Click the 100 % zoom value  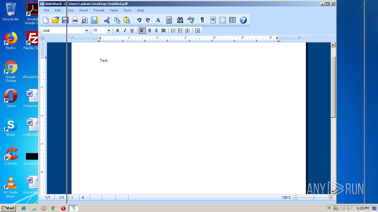click(286, 198)
